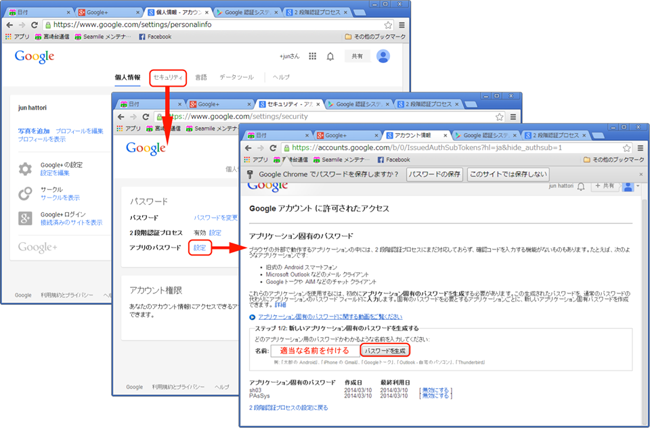Screen dimensions: 650x428
Task: Click the サークルを表示 link
Action: [60, 198]
